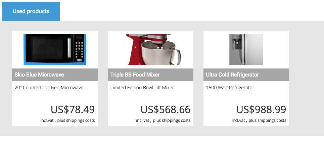This screenshot has width=324, height=142.
Task: Click the US$568.66 price
Action: click(166, 109)
